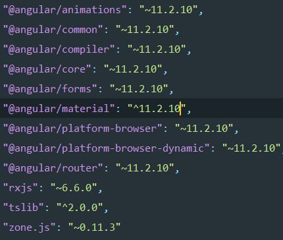283x240 pixels.
Task: Click the "@angular/material" key text
Action: (x=59, y=109)
